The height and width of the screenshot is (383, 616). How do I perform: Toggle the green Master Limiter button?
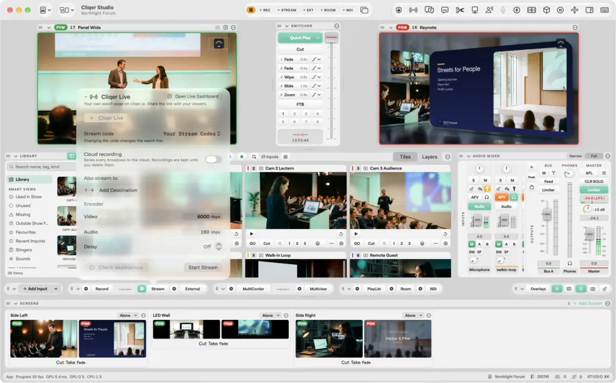click(x=594, y=190)
